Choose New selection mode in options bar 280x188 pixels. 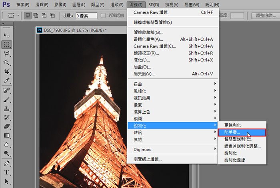coord(28,15)
